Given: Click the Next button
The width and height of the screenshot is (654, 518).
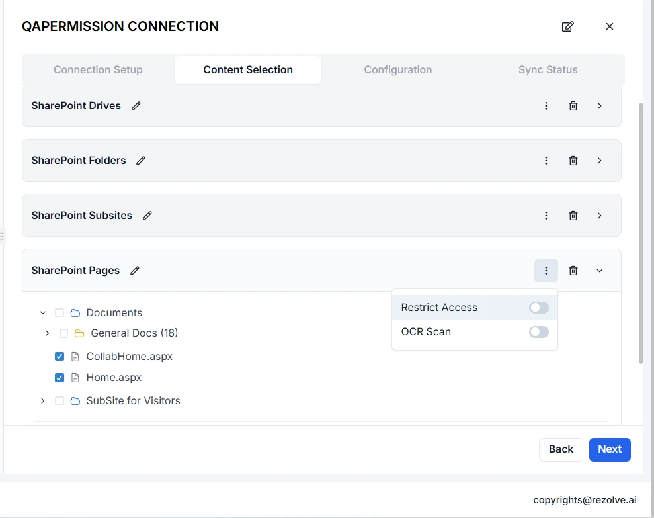Looking at the screenshot, I should point(609,449).
